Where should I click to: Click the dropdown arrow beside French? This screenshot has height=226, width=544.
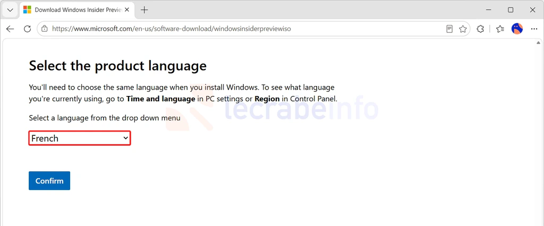(x=125, y=138)
